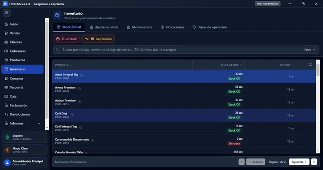Sort by the Stock Actual column
Image resolution: width=323 pixels, height=170 pixels.
pos(231,65)
